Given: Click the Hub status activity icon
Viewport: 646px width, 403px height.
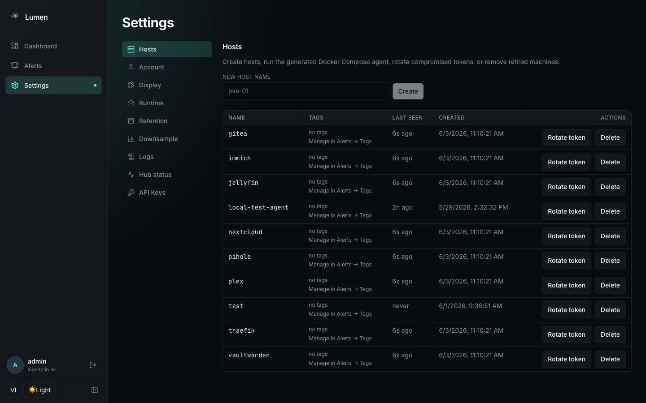Looking at the screenshot, I should (131, 175).
